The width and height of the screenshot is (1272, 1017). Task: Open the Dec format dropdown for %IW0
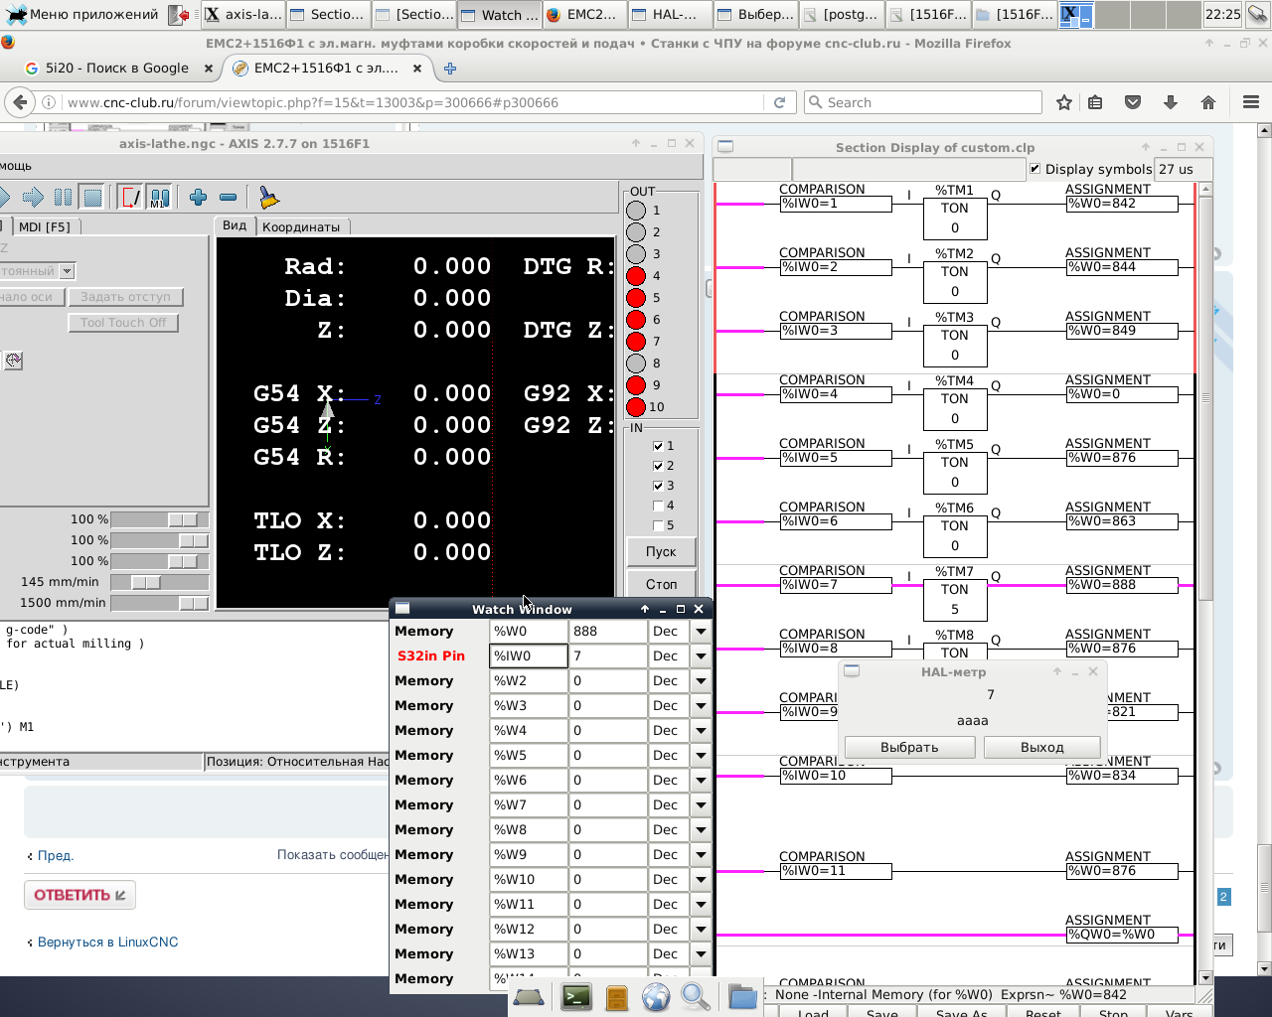[701, 656]
